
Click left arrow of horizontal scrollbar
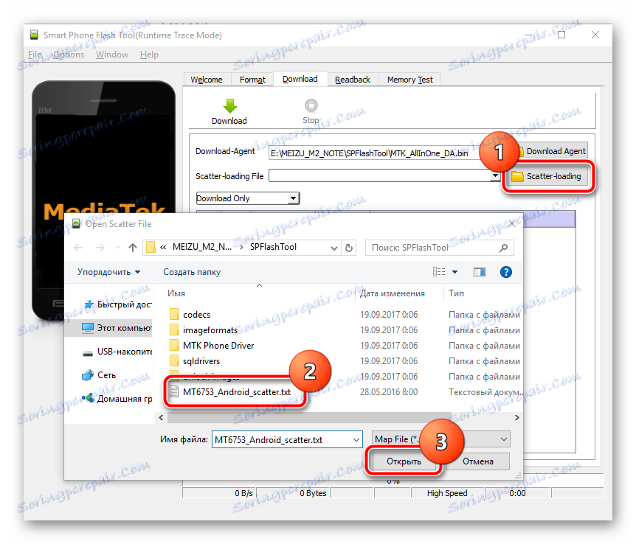click(162, 417)
